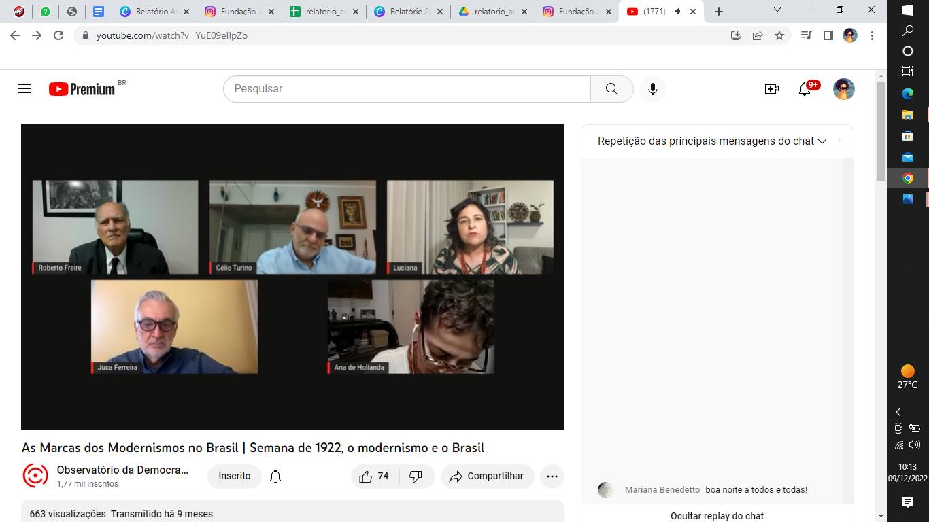This screenshot has width=929, height=522.
Task: Open Chrome profile avatar
Action: click(850, 35)
